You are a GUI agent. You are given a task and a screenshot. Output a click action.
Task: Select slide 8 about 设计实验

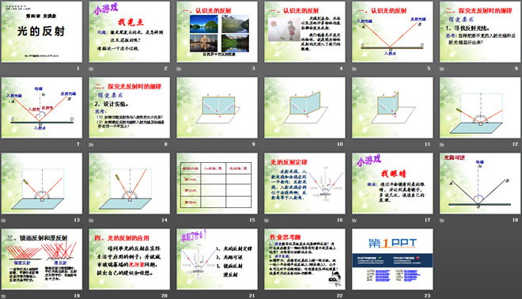pyautogui.click(x=129, y=108)
